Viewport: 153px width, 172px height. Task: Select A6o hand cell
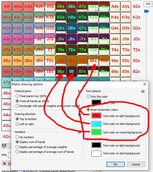tap(6, 93)
